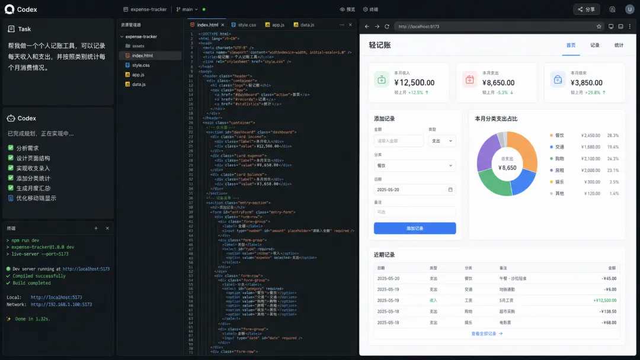Click the 2025-05-20 date input field

coord(415,189)
